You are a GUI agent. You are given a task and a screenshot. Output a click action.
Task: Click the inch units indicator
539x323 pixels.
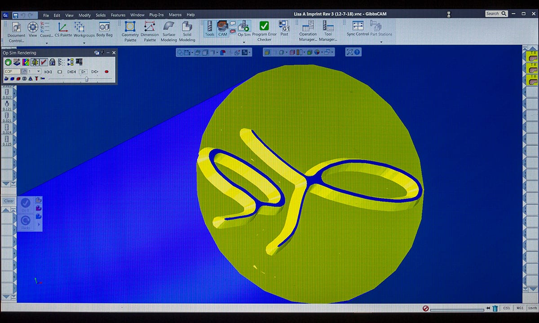coord(532,308)
